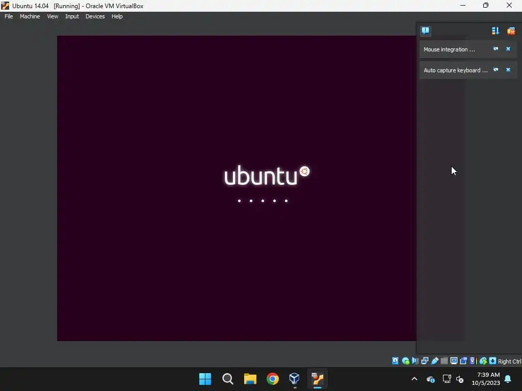Launch Google Chrome from the taskbar

pos(273,379)
